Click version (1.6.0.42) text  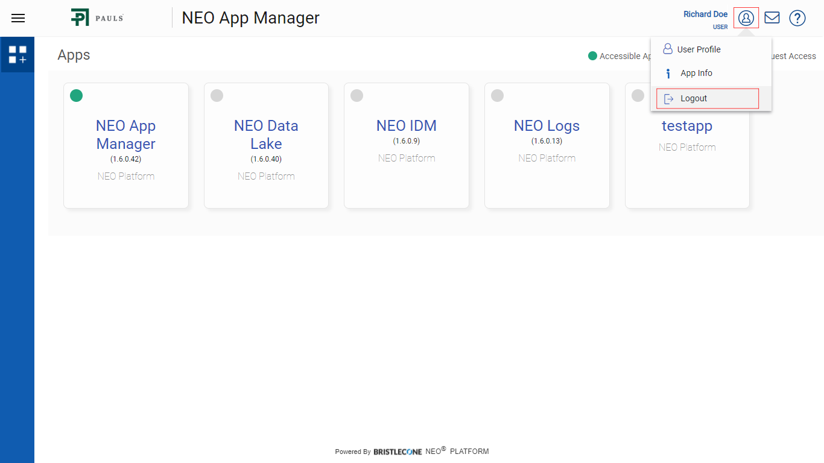click(x=125, y=159)
